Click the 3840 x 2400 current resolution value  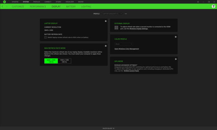click(49, 30)
